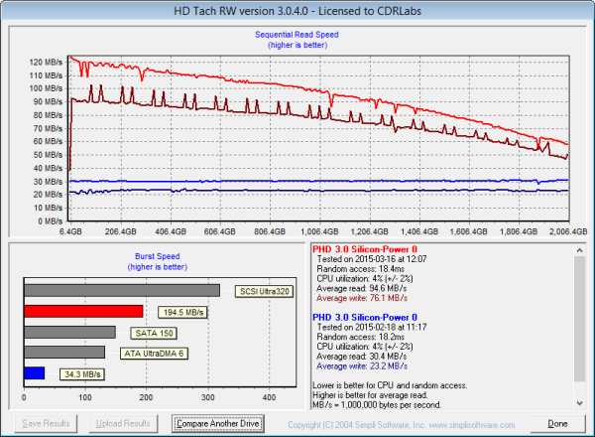Viewport: 595px width, 437px height.
Task: Select the red burst speed bar
Action: 84,312
